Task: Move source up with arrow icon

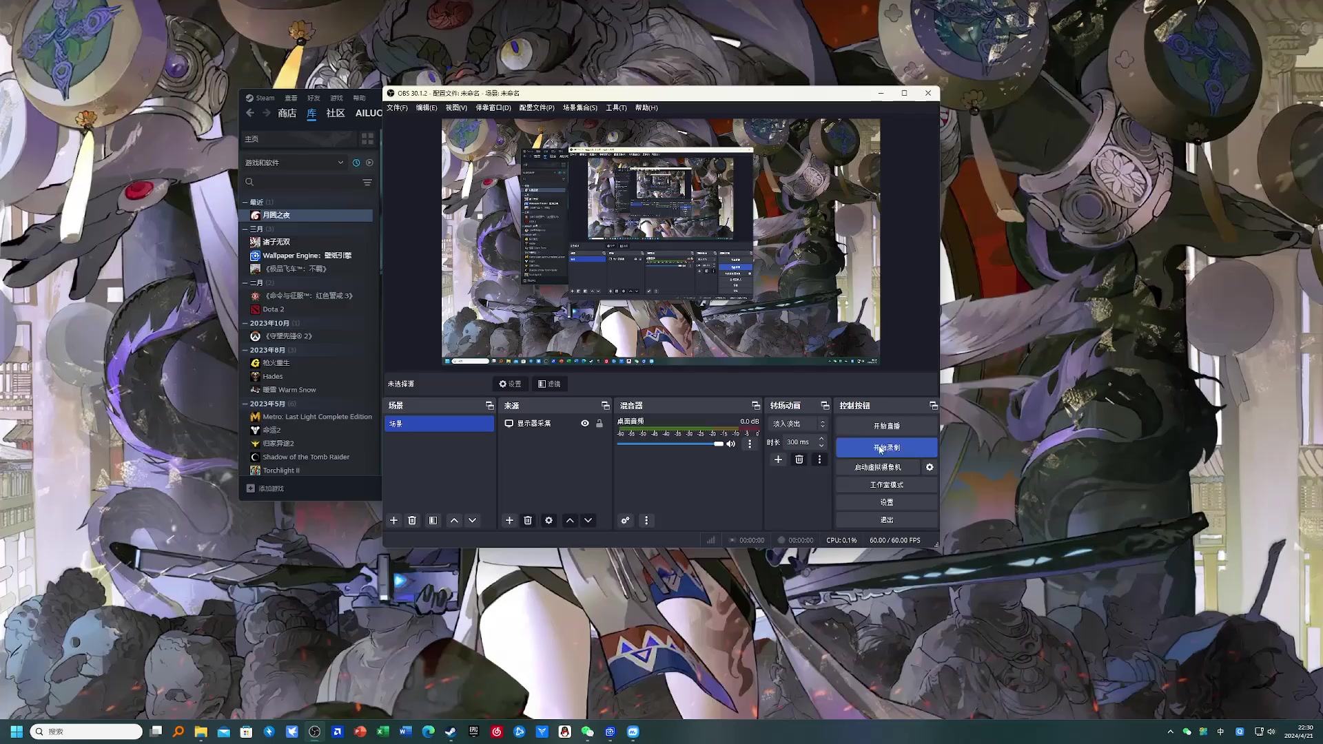Action: tap(570, 521)
